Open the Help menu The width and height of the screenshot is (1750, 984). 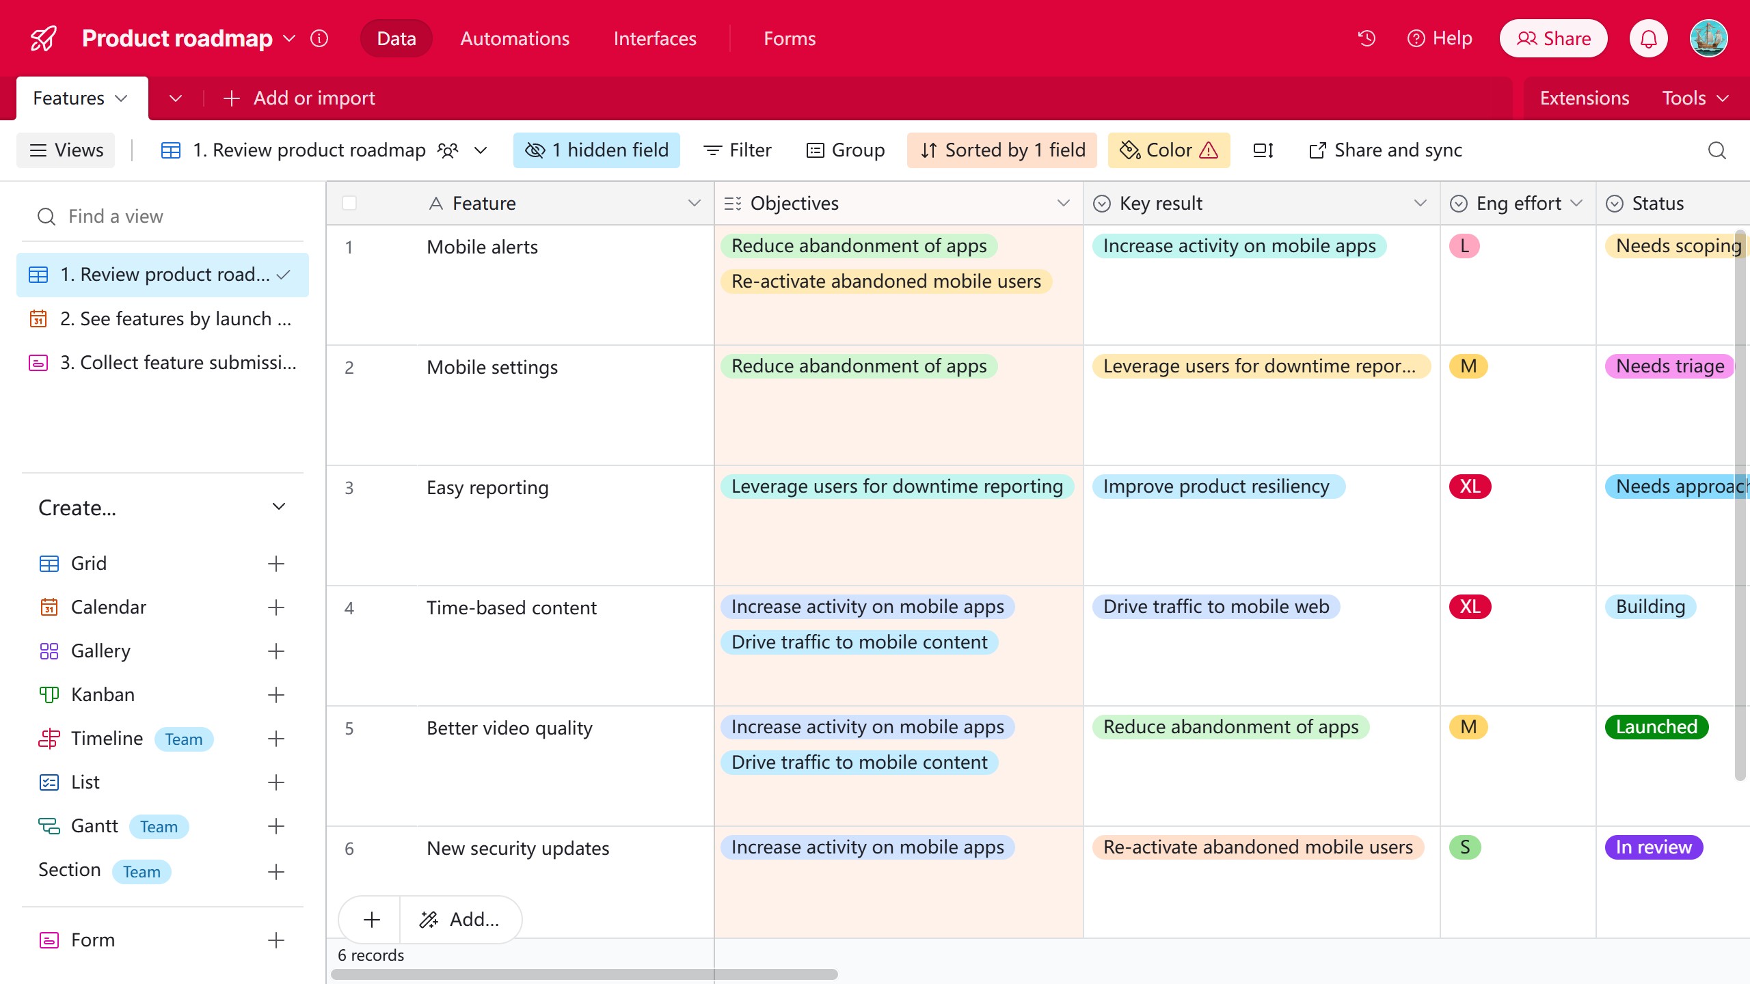tap(1440, 38)
